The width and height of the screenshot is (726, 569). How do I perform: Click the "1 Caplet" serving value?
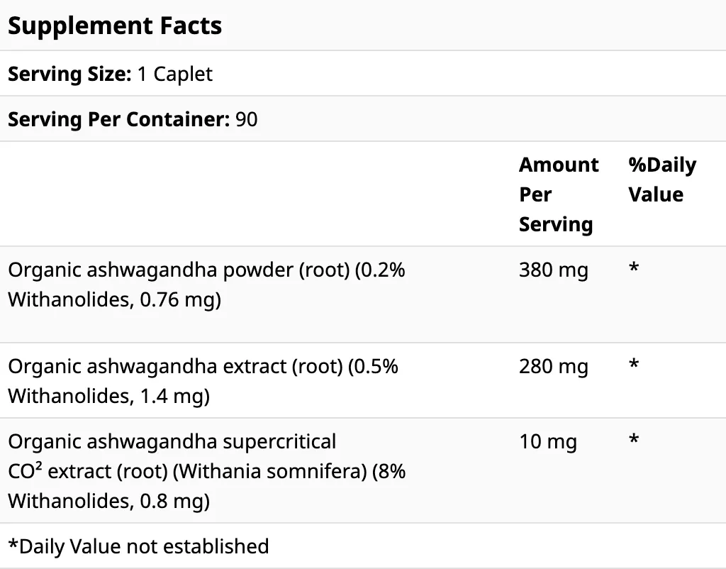(x=174, y=74)
